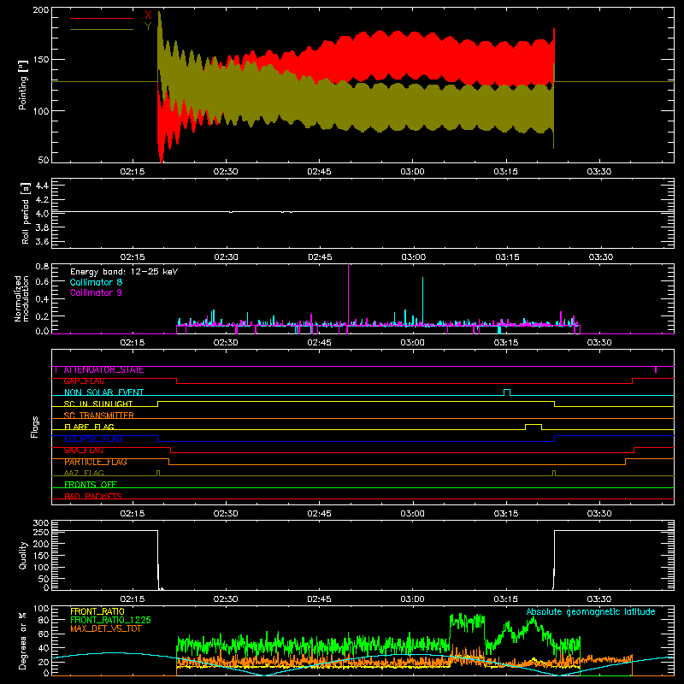Image resolution: width=684 pixels, height=684 pixels.
Task: Click the BAD_PACKETS flag label
Action: point(93,496)
